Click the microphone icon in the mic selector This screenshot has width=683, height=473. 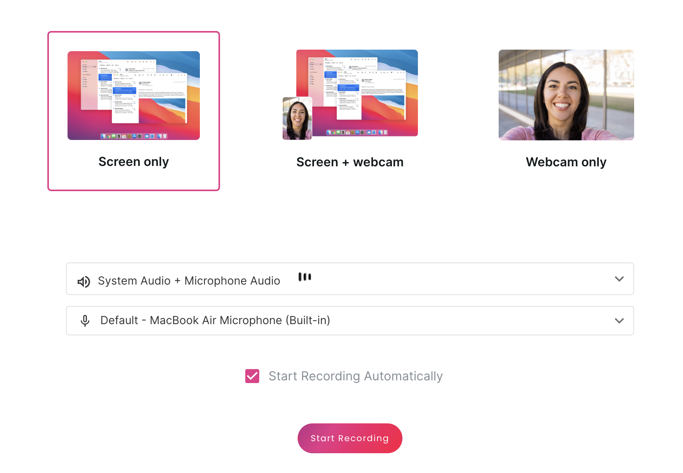pyautogui.click(x=84, y=321)
